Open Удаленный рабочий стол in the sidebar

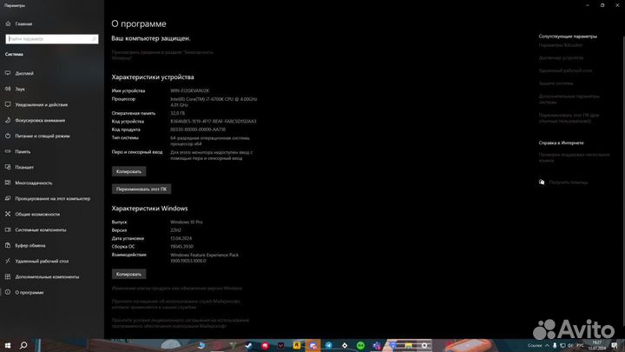point(43,261)
